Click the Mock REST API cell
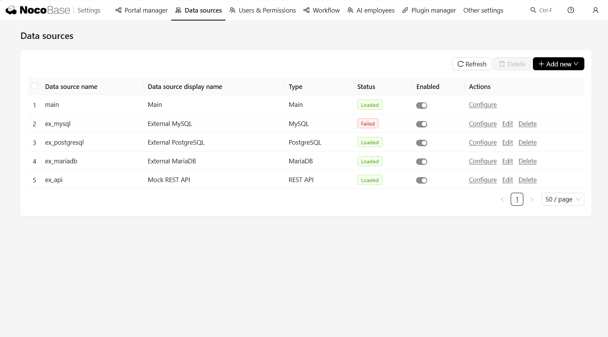The width and height of the screenshot is (608, 337). (169, 180)
